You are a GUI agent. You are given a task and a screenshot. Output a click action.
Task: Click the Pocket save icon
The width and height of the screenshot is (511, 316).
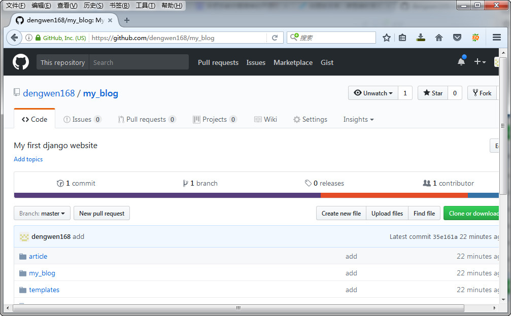click(457, 38)
